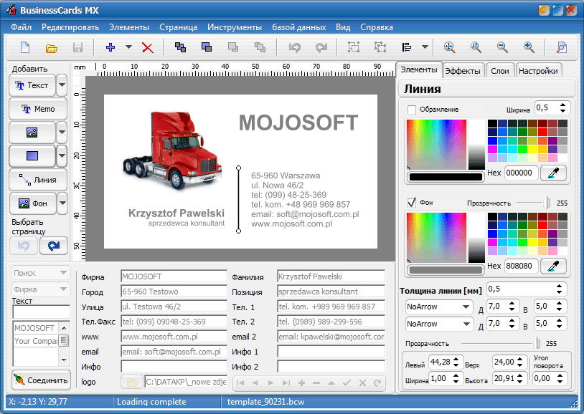Redo action in top toolbar
This screenshot has height=414, width=584.
[x=321, y=47]
